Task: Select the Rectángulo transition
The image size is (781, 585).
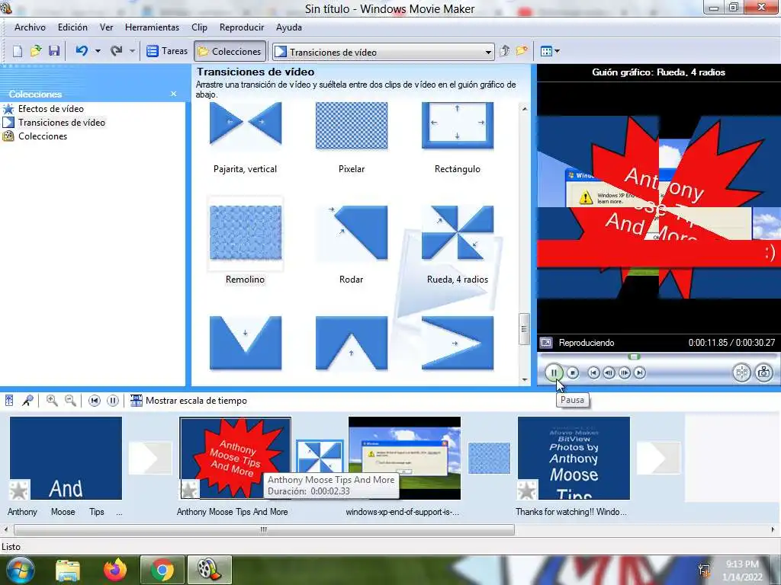Action: click(458, 137)
